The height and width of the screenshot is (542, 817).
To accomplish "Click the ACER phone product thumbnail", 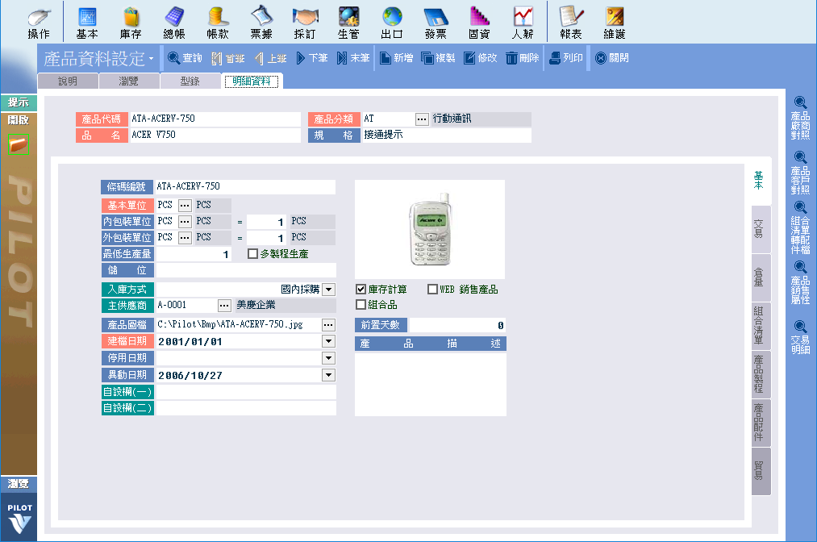I will (429, 230).
